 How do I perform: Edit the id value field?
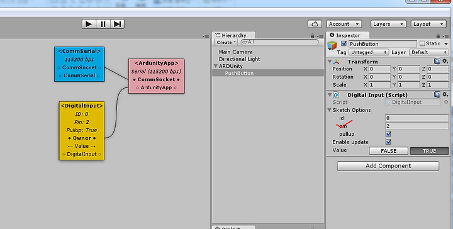point(417,118)
